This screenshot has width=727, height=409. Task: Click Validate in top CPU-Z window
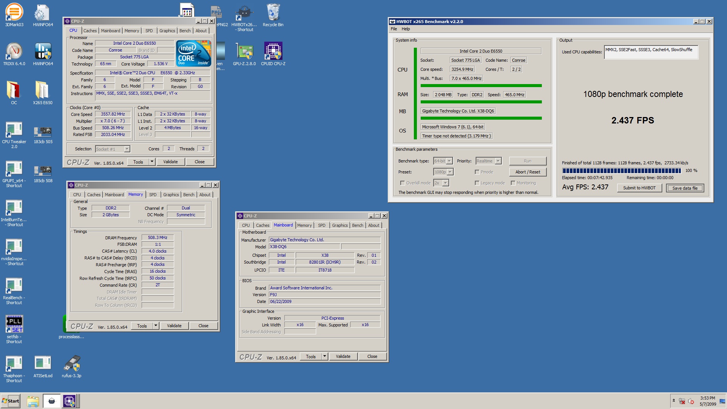[x=170, y=162]
